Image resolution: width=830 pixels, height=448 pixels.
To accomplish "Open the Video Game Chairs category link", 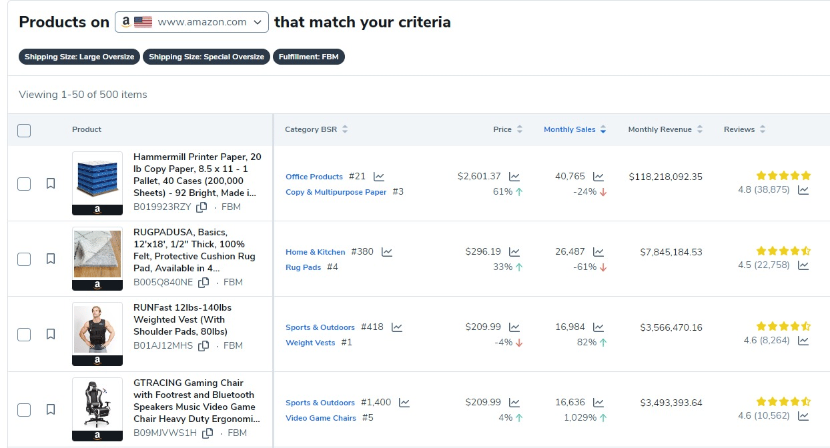I will coord(321,418).
